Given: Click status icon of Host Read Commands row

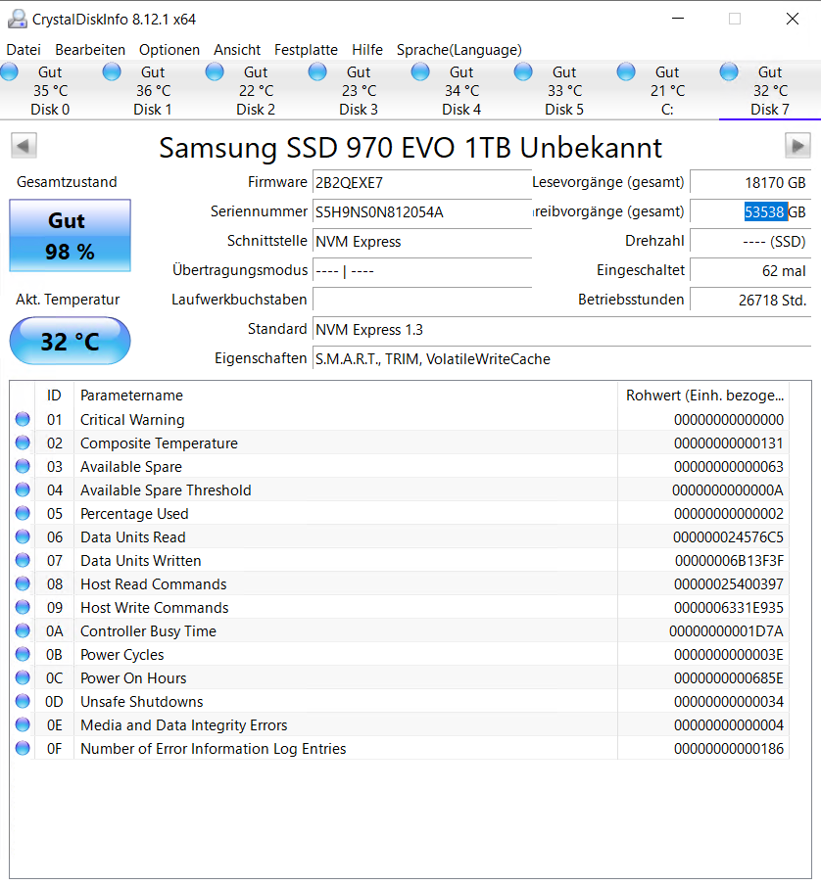Looking at the screenshot, I should point(23,583).
